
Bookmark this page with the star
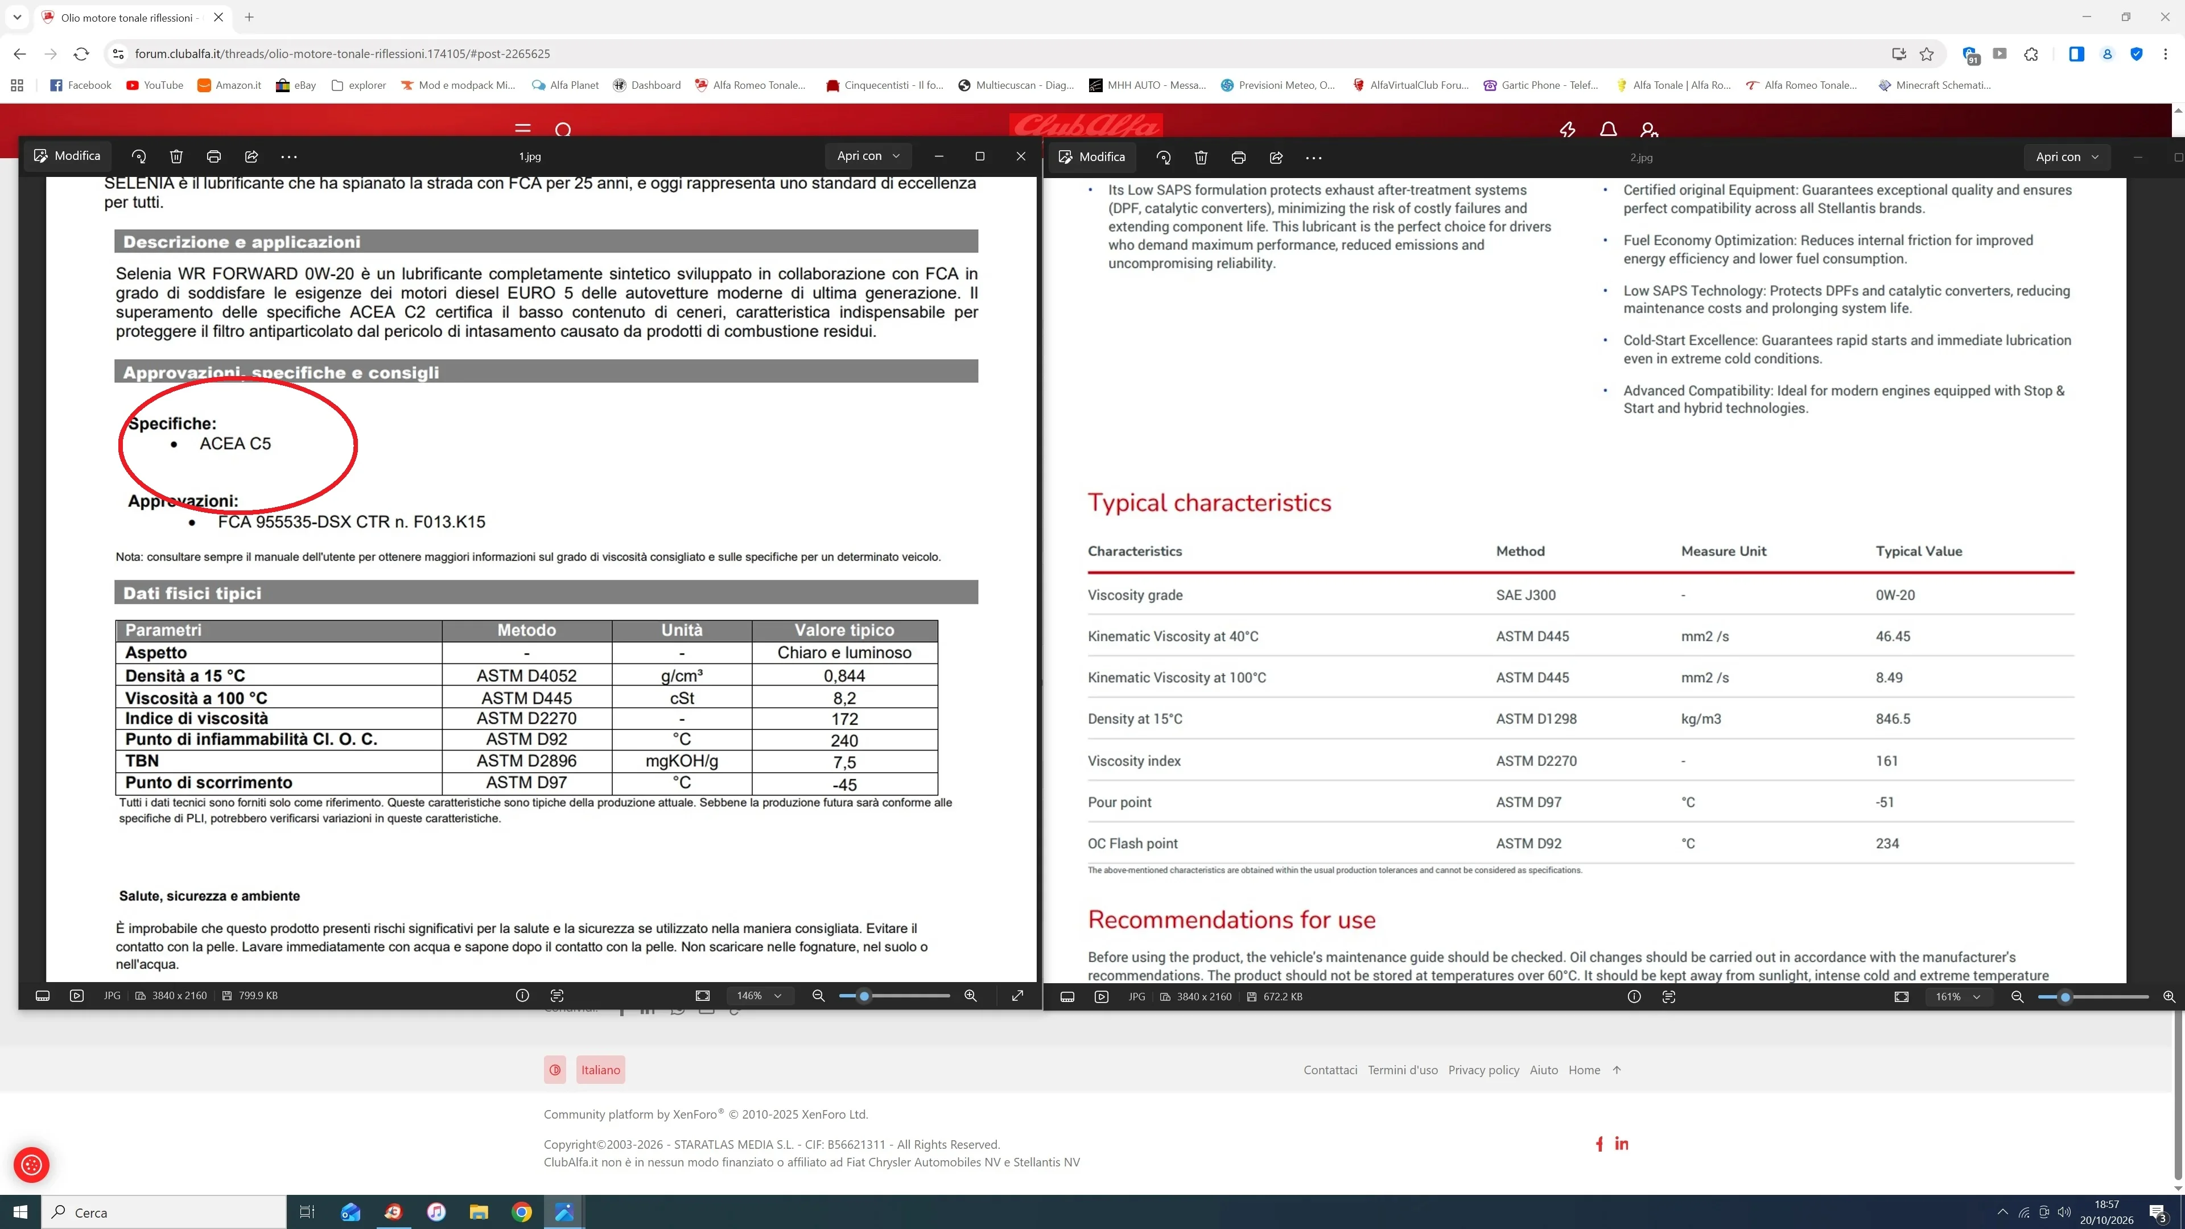tap(1927, 53)
